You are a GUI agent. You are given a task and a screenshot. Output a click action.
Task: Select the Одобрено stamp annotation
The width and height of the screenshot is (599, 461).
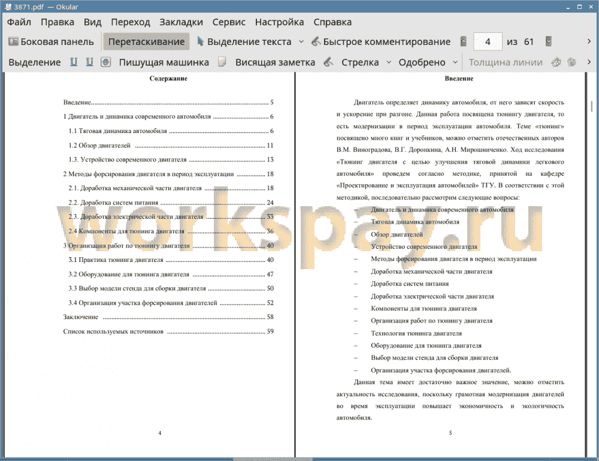point(422,62)
